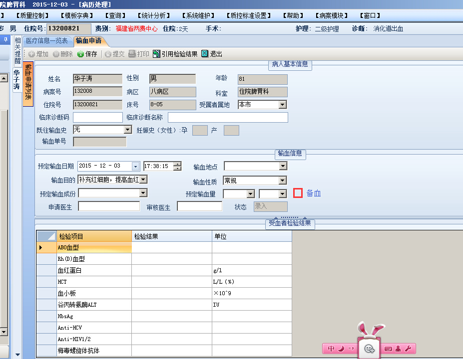Select the 血小板 row
The height and width of the screenshot is (359, 463).
pyautogui.click(x=164, y=293)
